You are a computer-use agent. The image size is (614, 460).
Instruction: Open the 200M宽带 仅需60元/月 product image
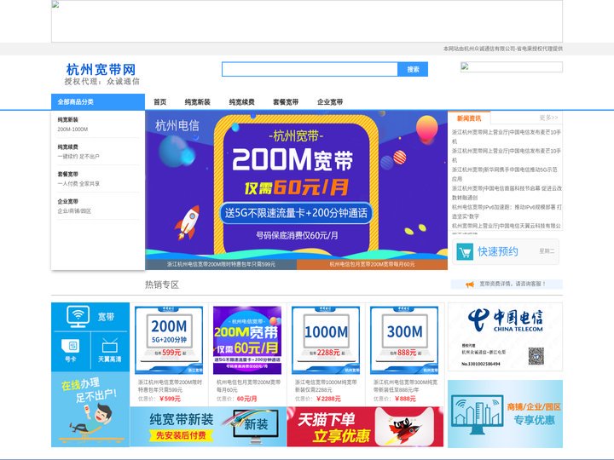(x=247, y=340)
